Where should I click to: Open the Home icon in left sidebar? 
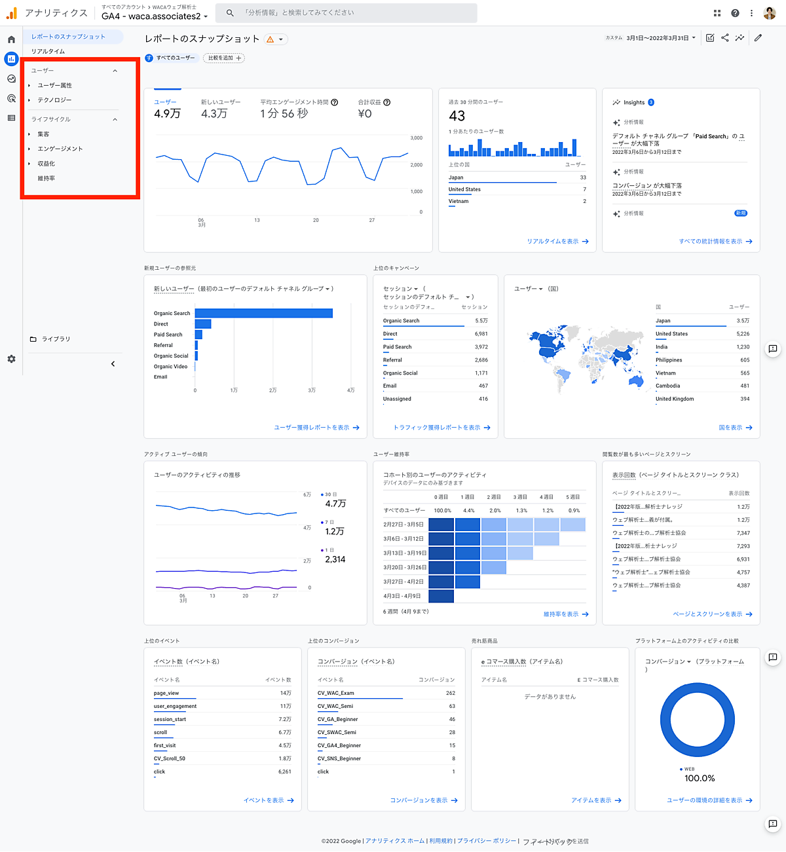click(11, 40)
